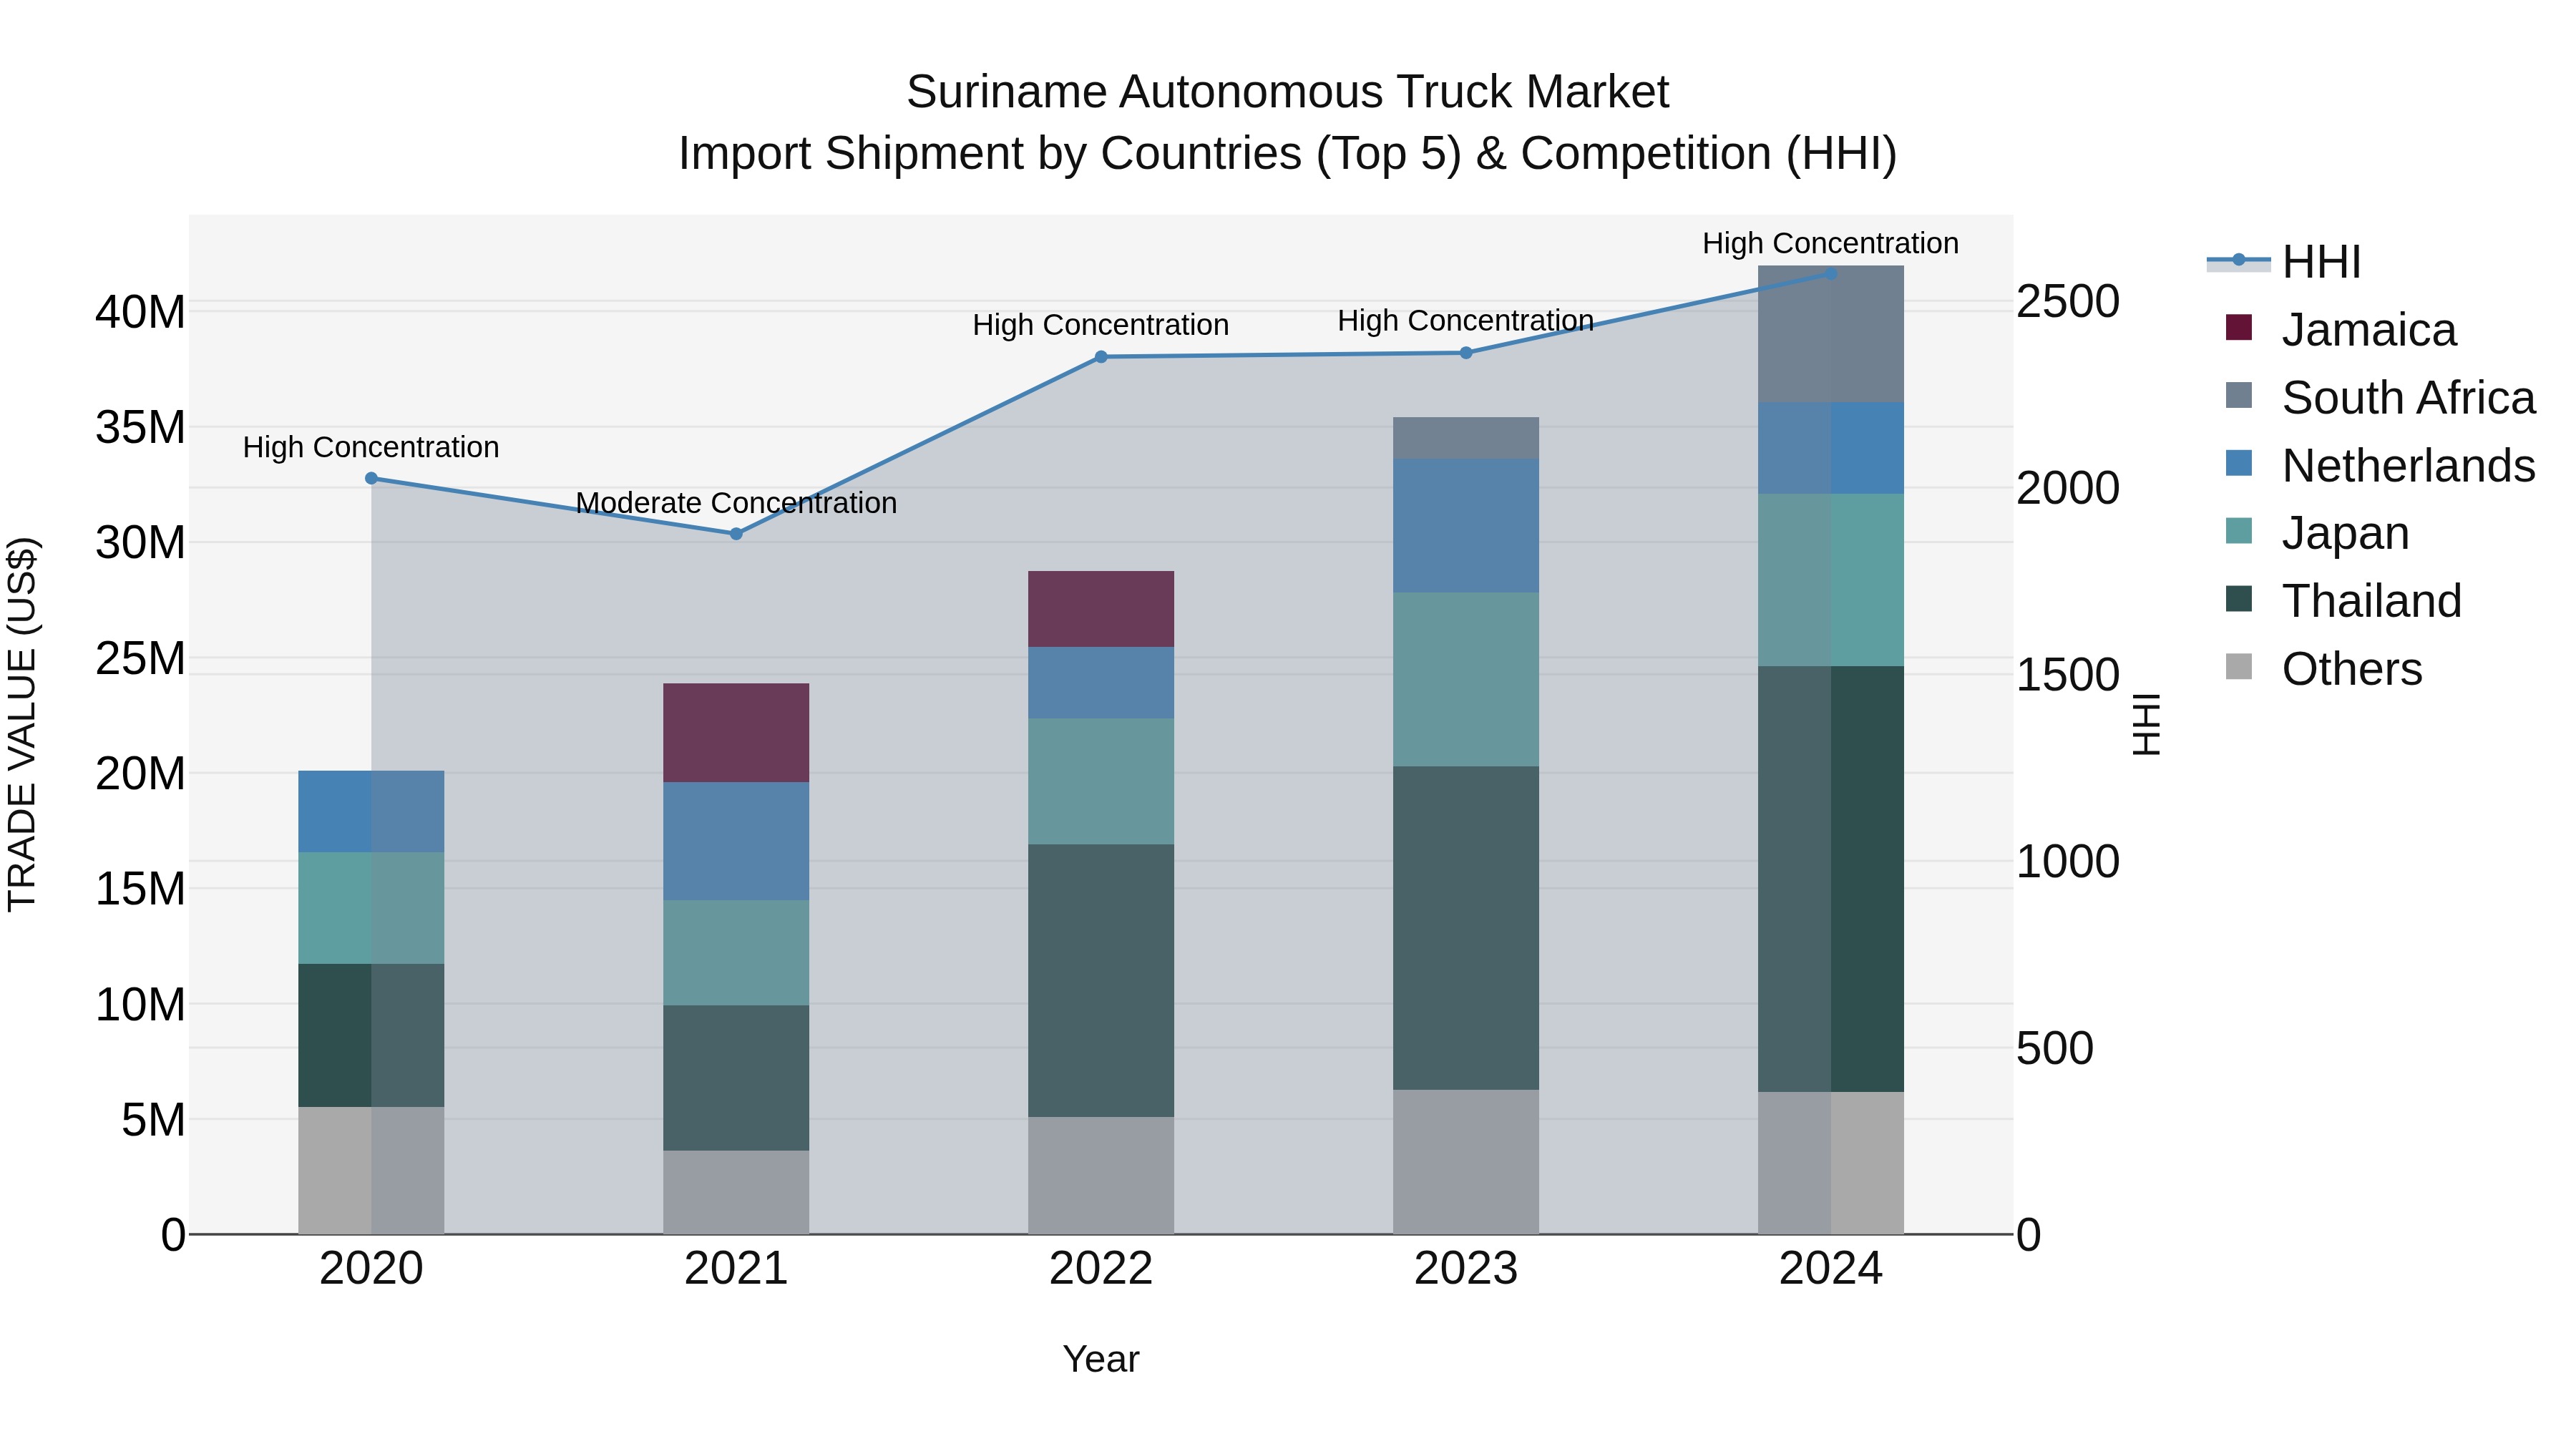Click the 'High Concentration' label above 2022
This screenshot has width=2576, height=1449.
[x=1101, y=325]
